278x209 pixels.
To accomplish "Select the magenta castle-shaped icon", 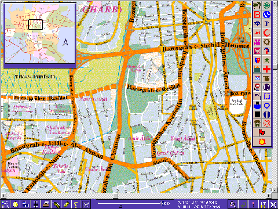I will click(x=257, y=42).
